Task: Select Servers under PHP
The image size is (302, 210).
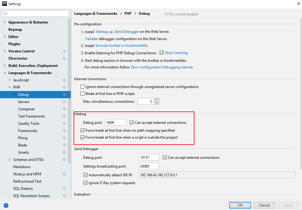Action: (24, 102)
